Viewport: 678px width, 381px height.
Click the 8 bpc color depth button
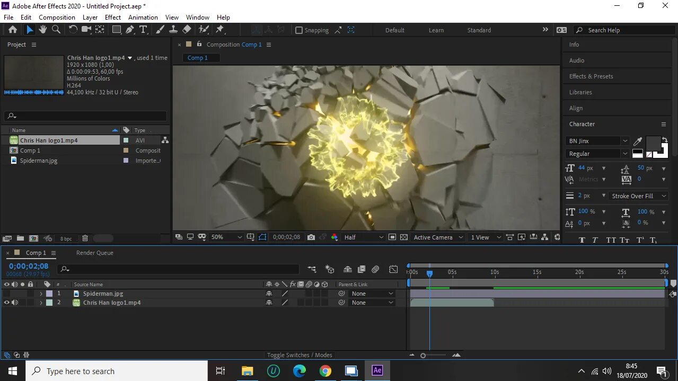tap(66, 238)
